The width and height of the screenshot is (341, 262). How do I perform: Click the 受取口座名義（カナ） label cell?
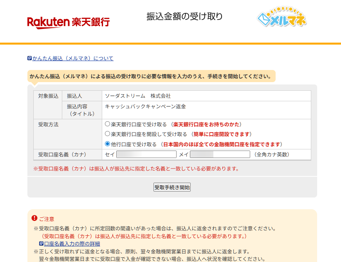(62, 154)
